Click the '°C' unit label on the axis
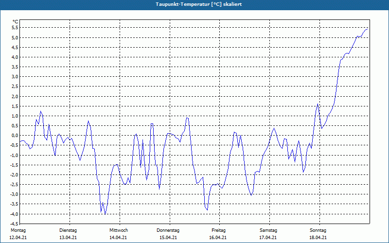This screenshot has height=243, width=389. pos(16,22)
